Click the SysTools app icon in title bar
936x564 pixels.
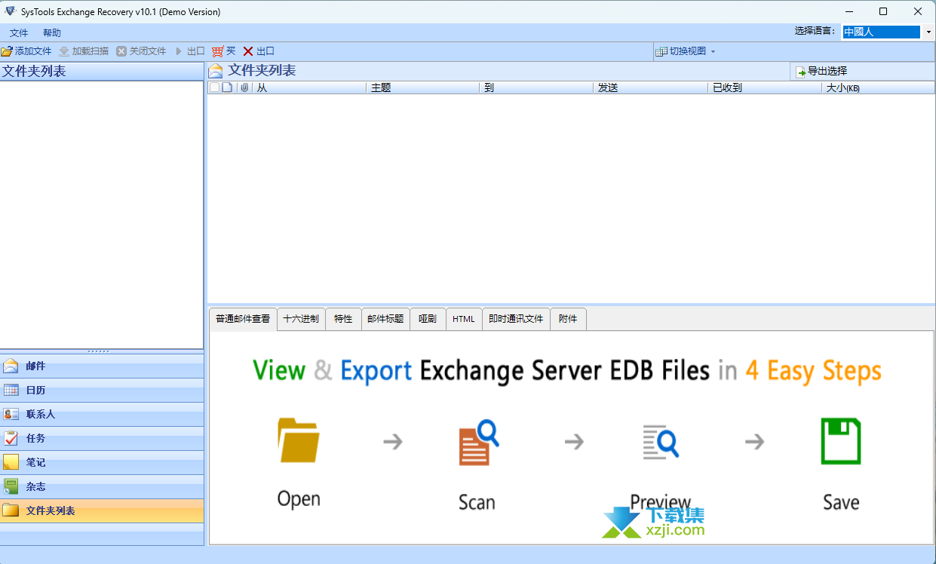tap(10, 11)
